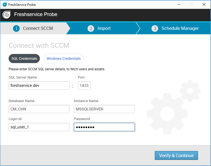Viewport: 211px width, 166px height.
Task: Go to the Import step
Action: click(103, 28)
